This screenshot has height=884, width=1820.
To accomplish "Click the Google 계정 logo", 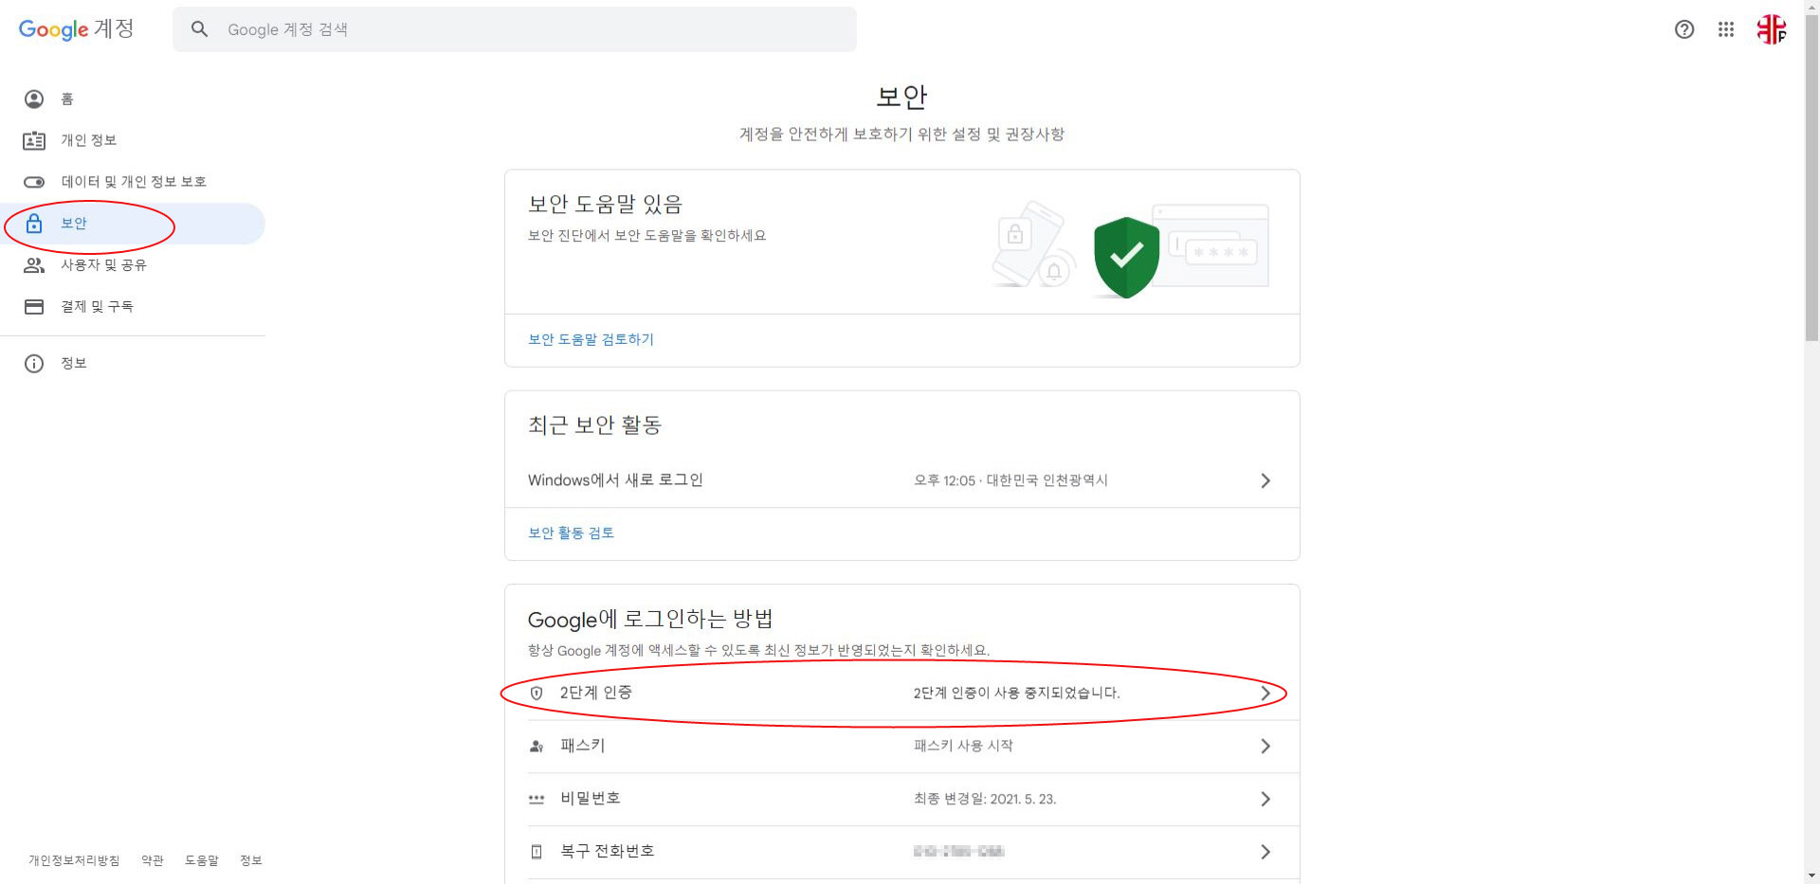I will [x=76, y=29].
